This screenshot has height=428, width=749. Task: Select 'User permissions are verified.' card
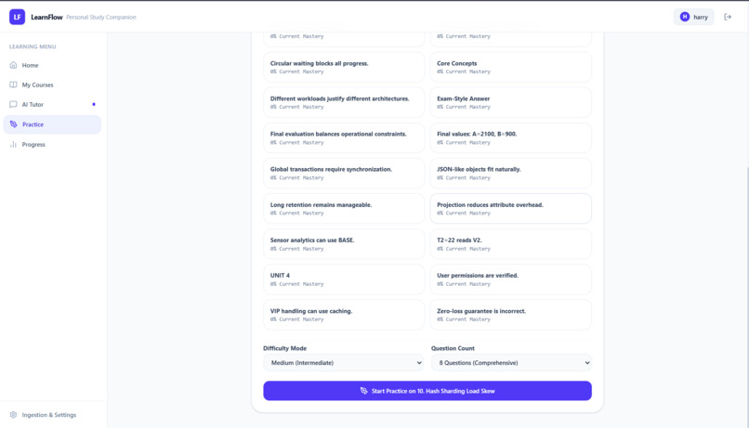510,279
